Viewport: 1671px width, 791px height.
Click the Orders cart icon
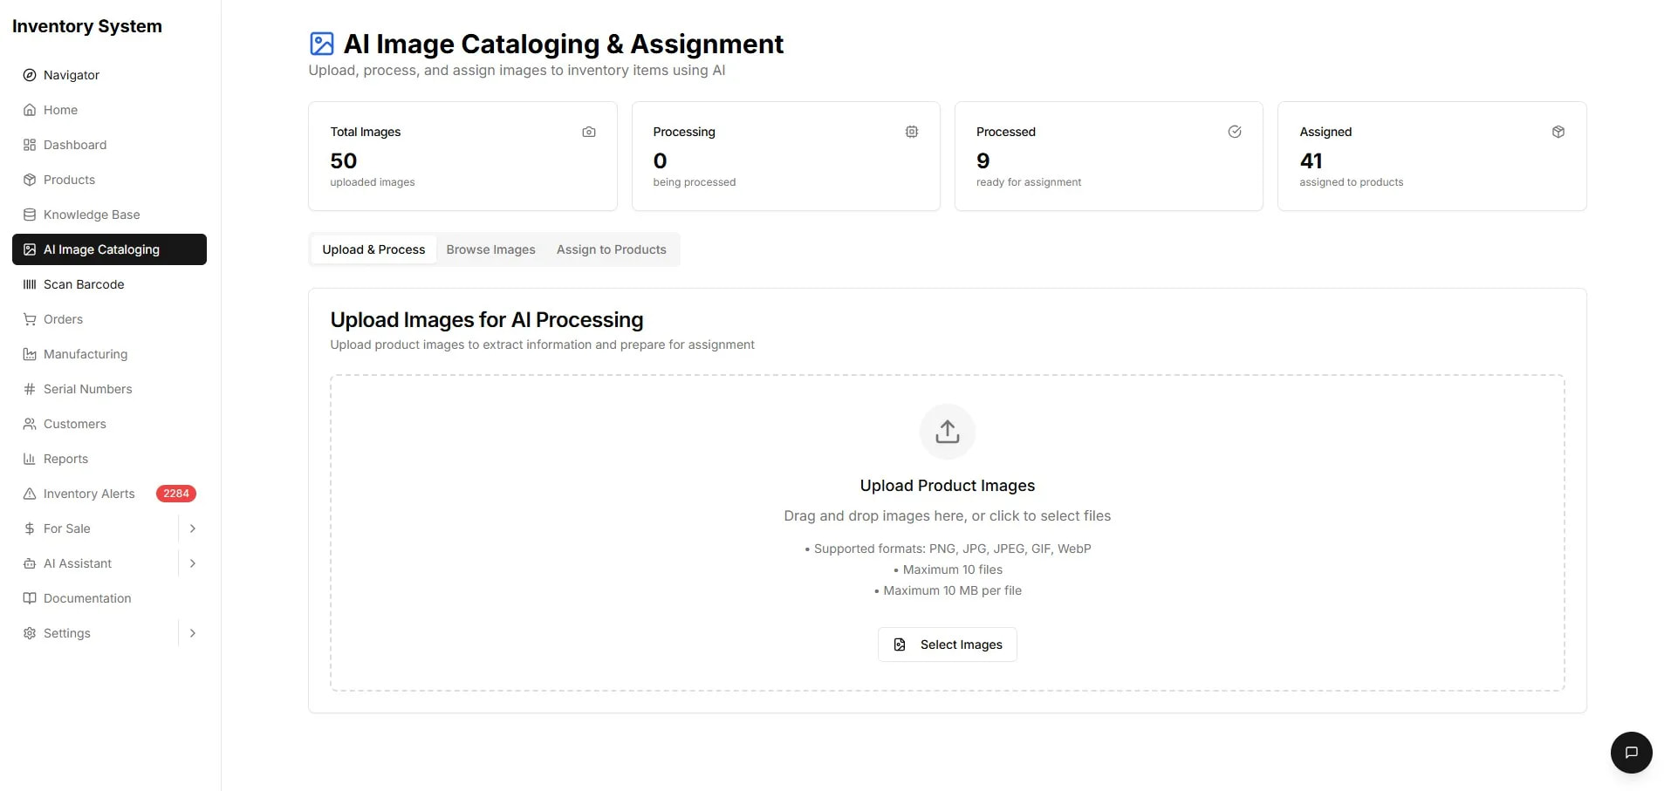[x=30, y=319]
